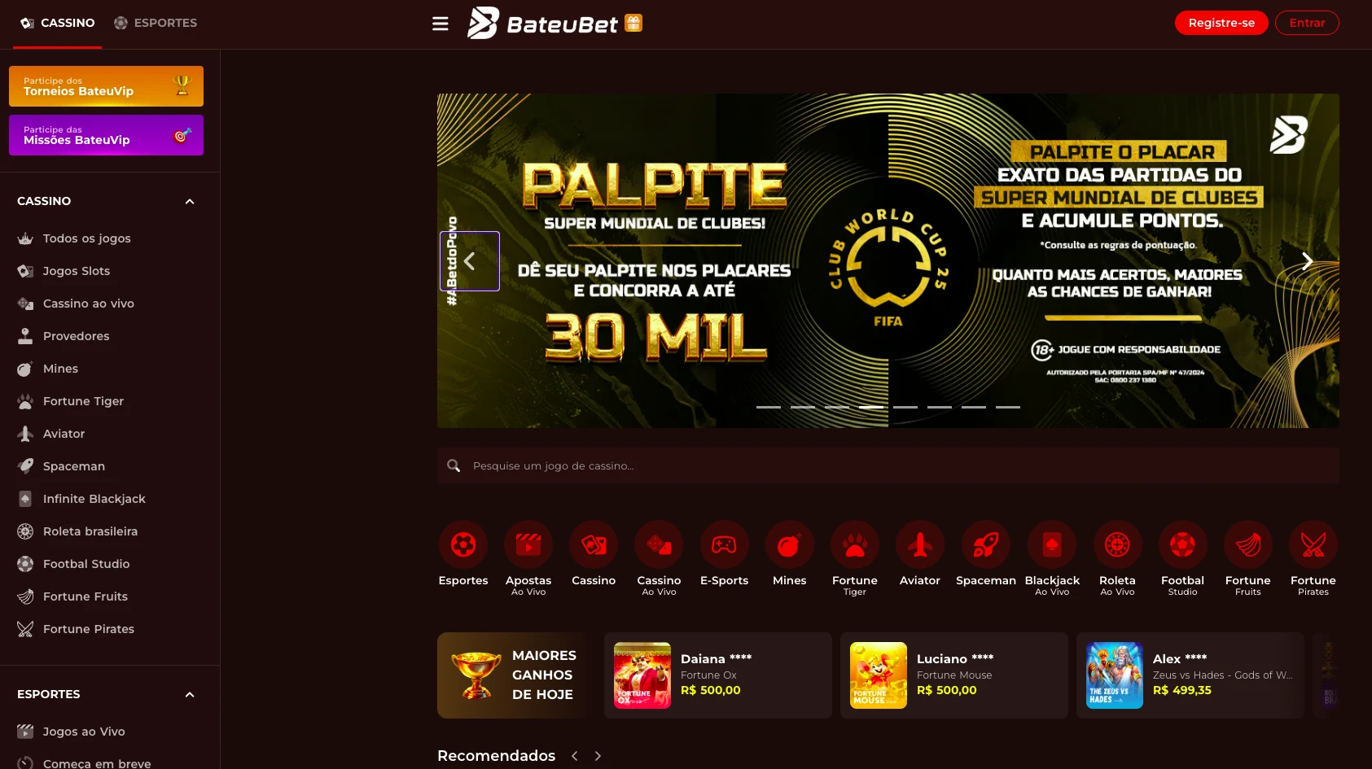
Task: Click the golden trophy in Maiores Ganhos
Action: (x=476, y=675)
